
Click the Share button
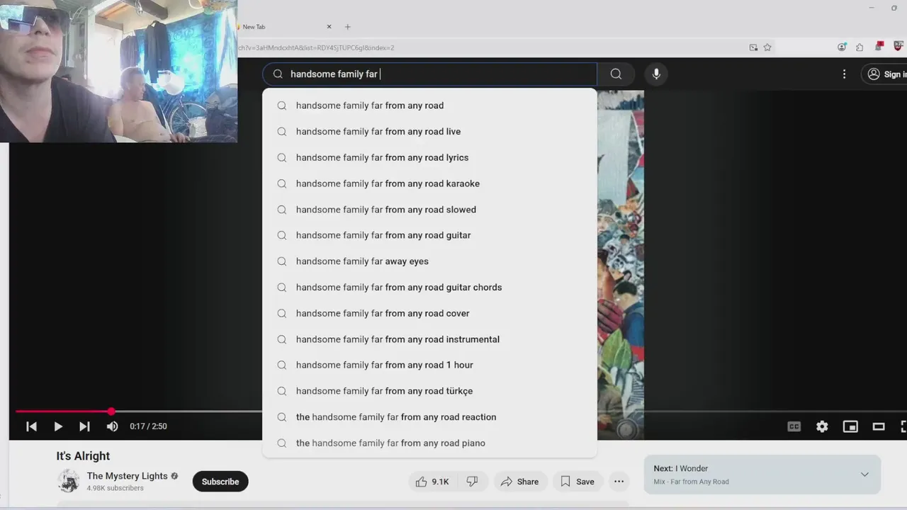tap(520, 482)
